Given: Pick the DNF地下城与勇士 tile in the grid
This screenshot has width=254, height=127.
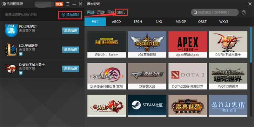Looking at the screenshot, I should tap(228, 44).
